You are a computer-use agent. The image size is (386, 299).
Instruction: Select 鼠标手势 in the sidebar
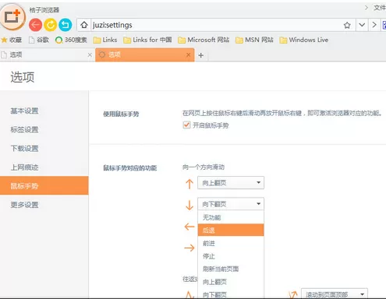(44, 185)
